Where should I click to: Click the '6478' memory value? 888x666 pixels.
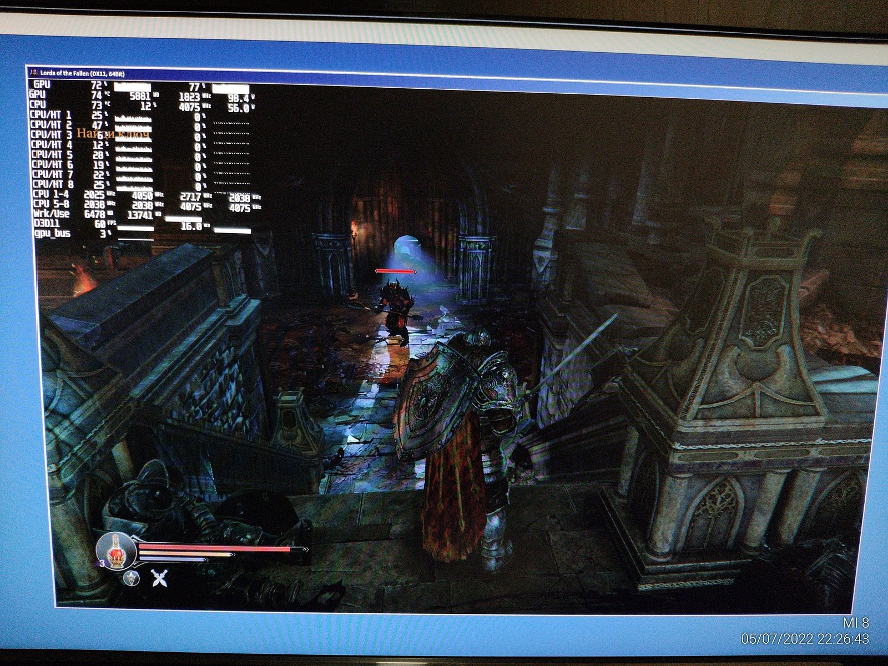coord(94,214)
